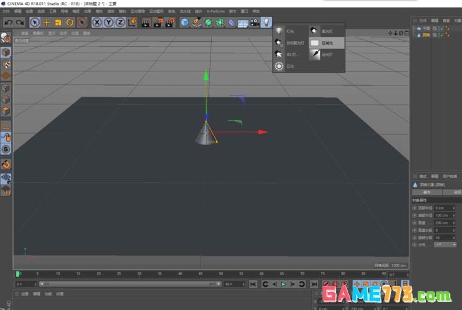462x310 pixels.
Task: Click the red Record keyframe button
Action: [326, 284]
